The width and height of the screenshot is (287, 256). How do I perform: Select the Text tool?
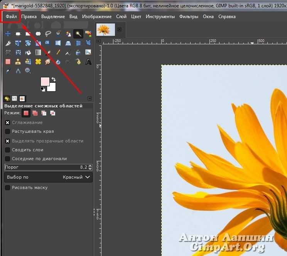(x=88, y=62)
